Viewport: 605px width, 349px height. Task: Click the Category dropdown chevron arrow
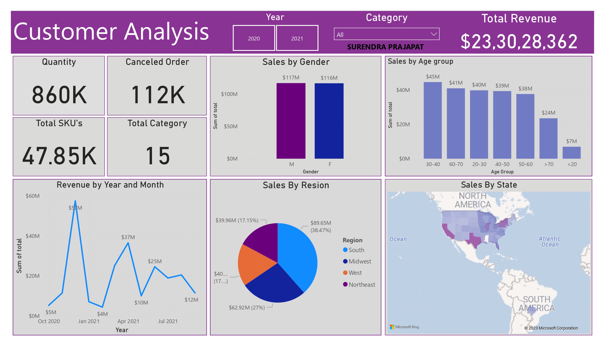click(434, 34)
